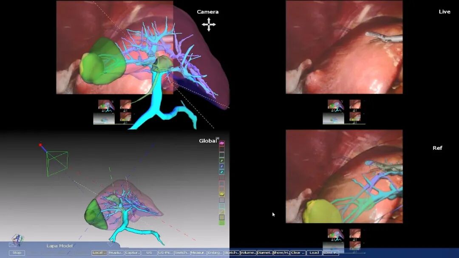Open the Lapa Model tab
The height and width of the screenshot is (258, 459).
(59, 246)
